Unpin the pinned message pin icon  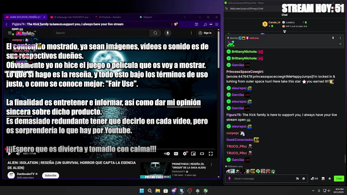click(x=333, y=38)
